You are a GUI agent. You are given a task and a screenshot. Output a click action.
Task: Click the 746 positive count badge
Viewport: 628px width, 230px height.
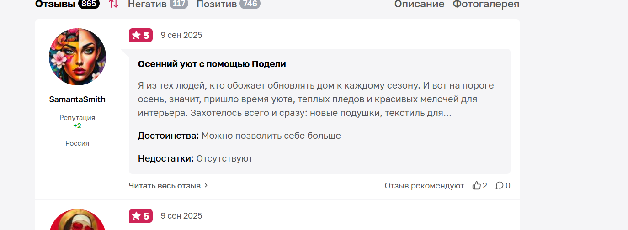(x=250, y=4)
